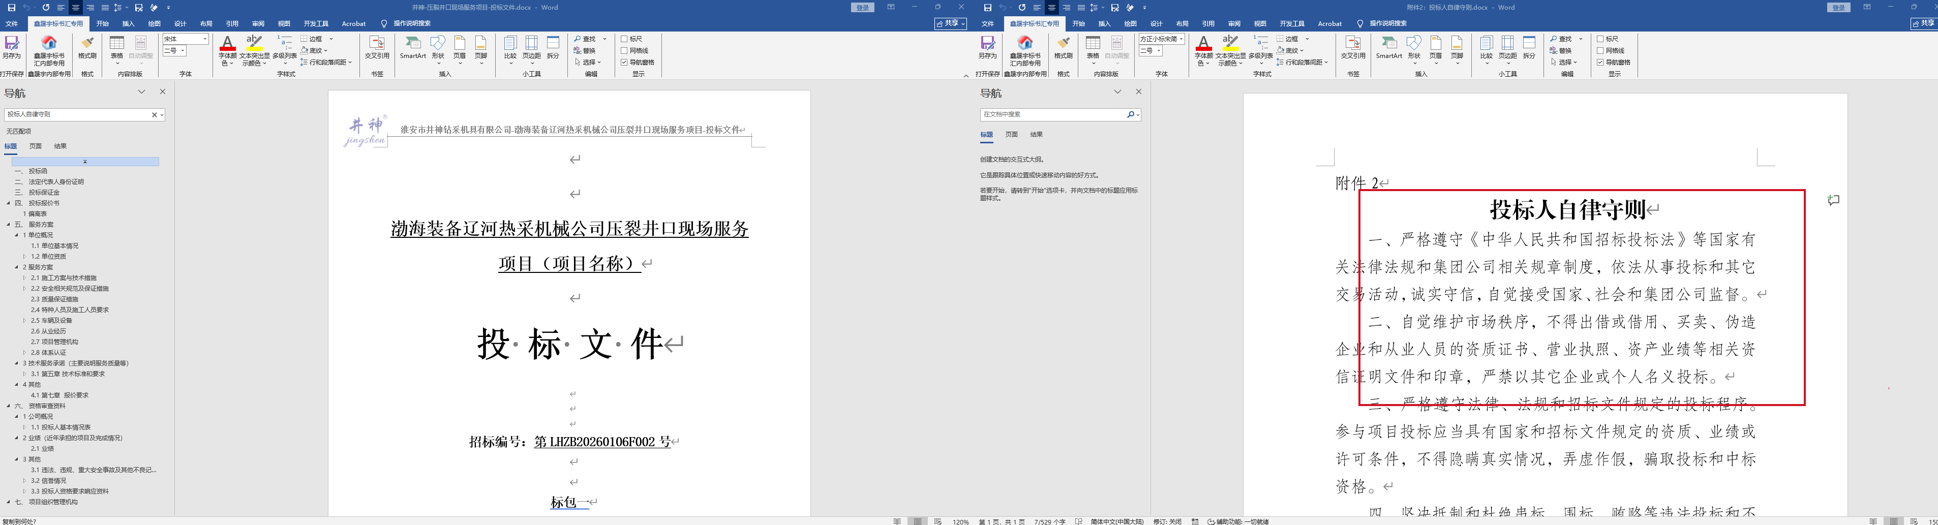The height and width of the screenshot is (525, 1938).
Task: Toggle 标尺 ruler checkbox in left window
Action: point(624,39)
